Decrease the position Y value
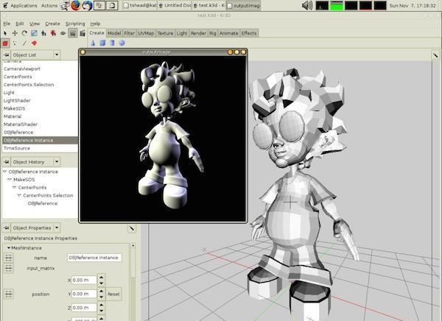Viewport: 442px width, 321px height. pos(101,297)
